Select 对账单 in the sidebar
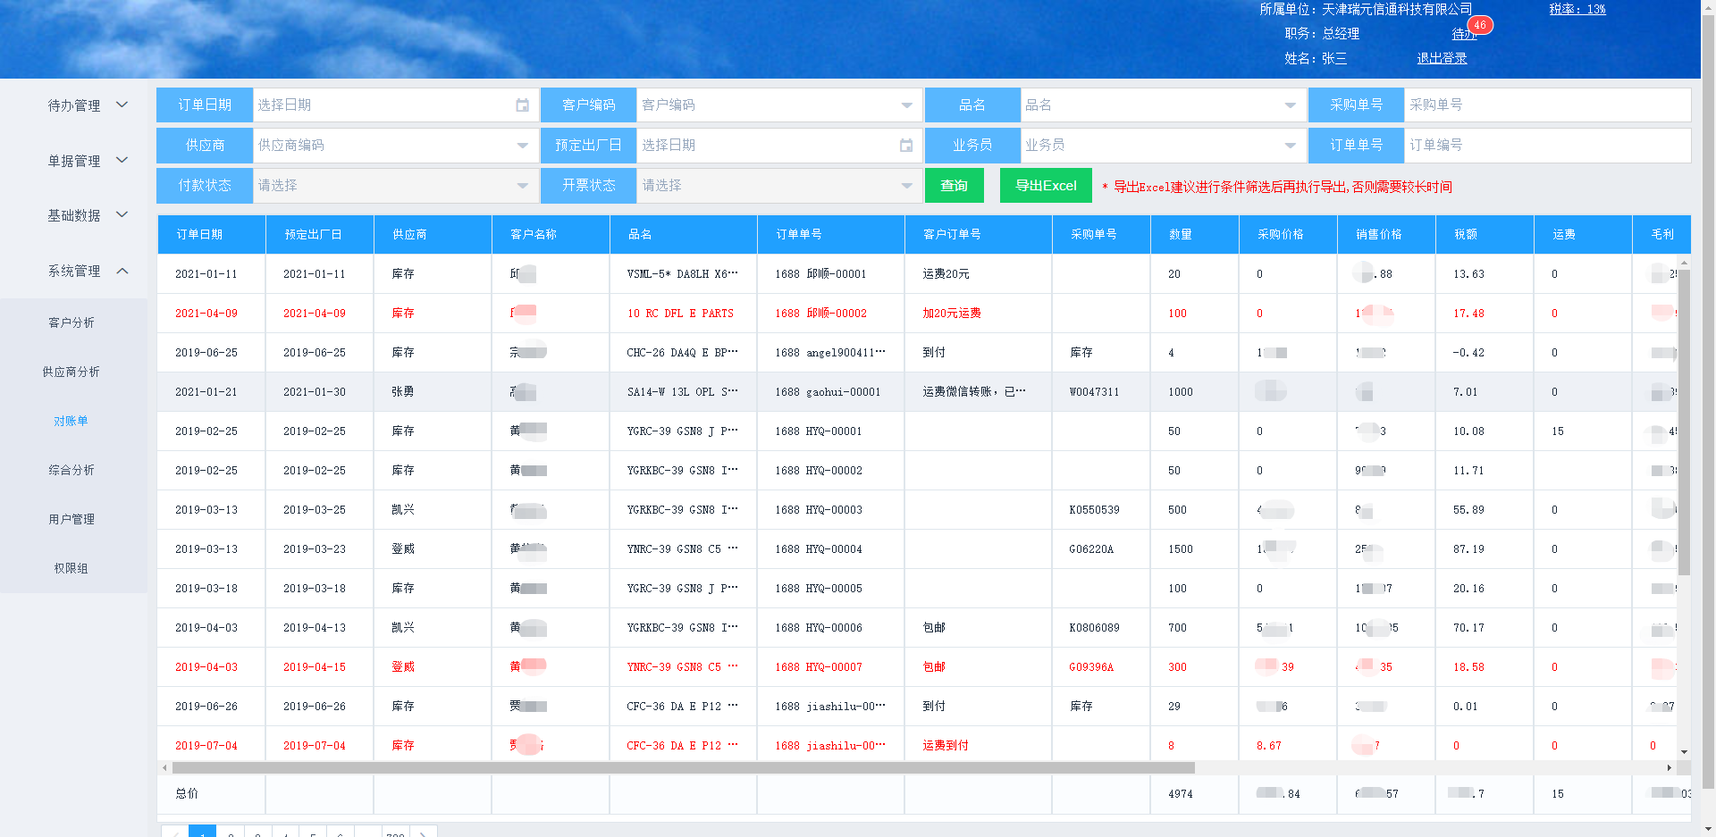The width and height of the screenshot is (1716, 837). click(71, 422)
